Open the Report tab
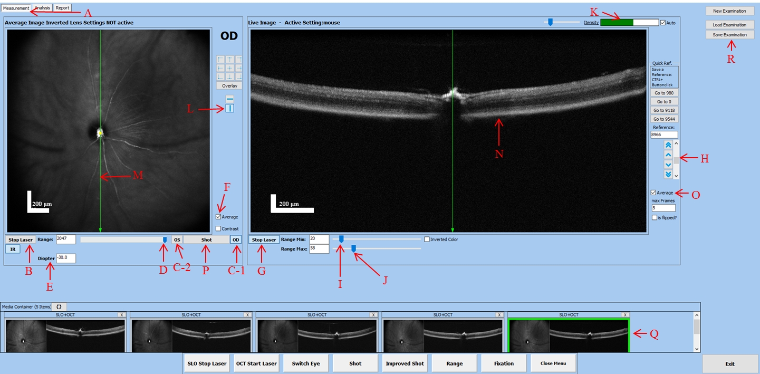 [62, 8]
